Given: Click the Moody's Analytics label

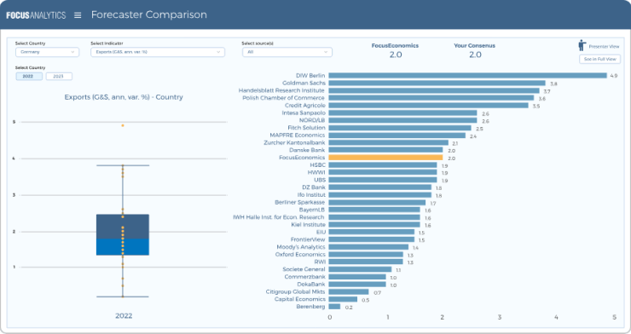Looking at the screenshot, I should [301, 247].
